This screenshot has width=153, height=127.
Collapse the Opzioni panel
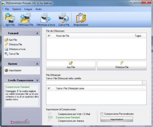[37, 64]
